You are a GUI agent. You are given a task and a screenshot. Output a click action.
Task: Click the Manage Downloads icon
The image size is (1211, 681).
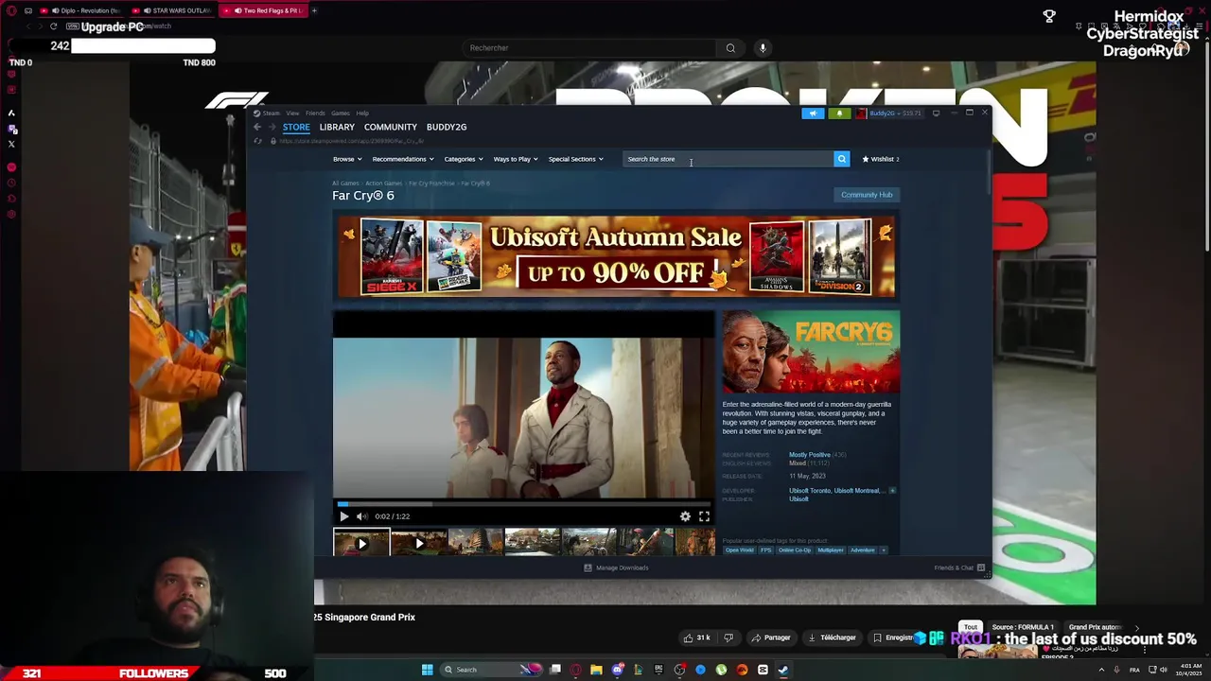(588, 567)
